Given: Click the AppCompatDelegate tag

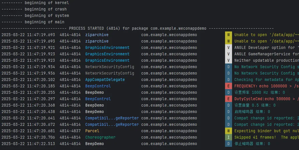Looking at the screenshot, I should [x=105, y=80].
